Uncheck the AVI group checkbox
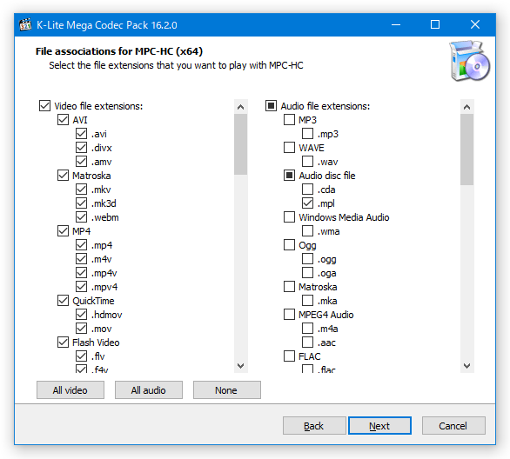Screen dimensions: 510x459 click(x=63, y=120)
